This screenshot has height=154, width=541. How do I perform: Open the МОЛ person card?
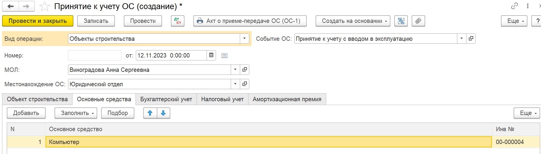pos(245,70)
